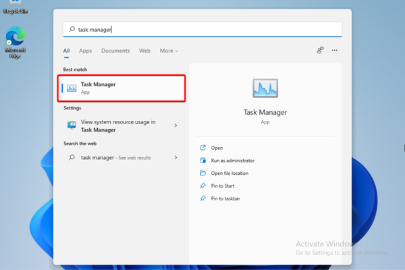Image resolution: width=405 pixels, height=270 pixels.
Task: Expand the More filters dropdown
Action: click(169, 51)
